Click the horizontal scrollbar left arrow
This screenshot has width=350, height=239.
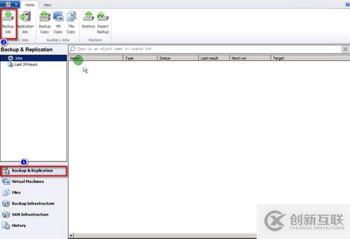click(71, 235)
